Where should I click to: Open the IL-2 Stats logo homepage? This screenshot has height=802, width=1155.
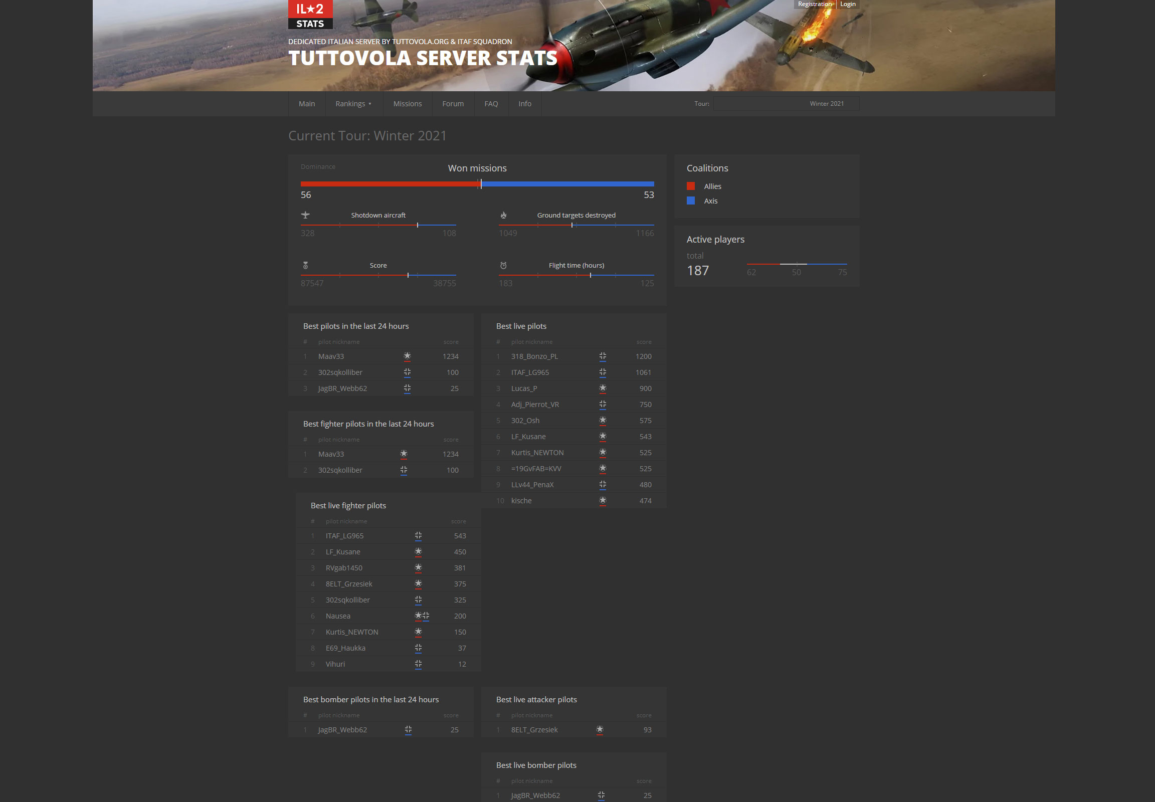(310, 14)
